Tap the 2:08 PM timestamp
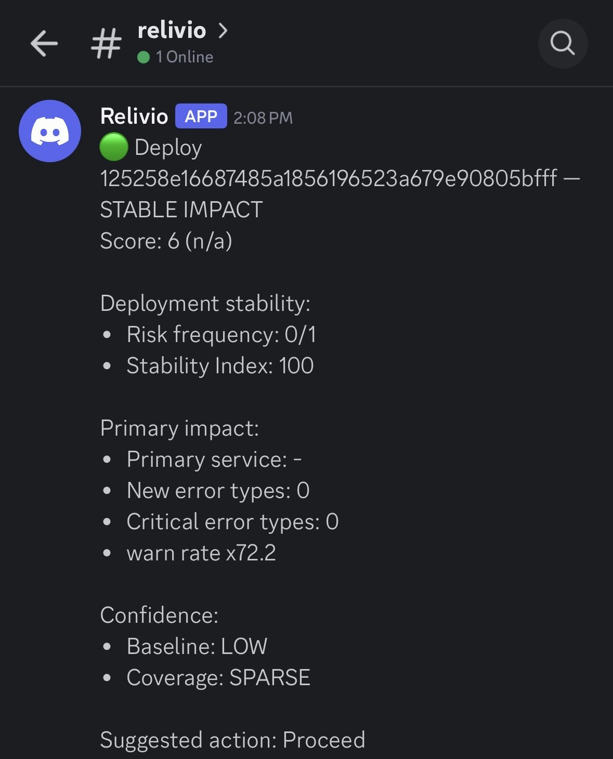Screen dimensions: 613x759 coord(263,117)
